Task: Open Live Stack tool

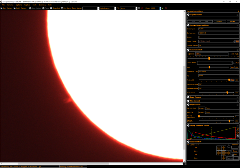Action: pos(66,8)
